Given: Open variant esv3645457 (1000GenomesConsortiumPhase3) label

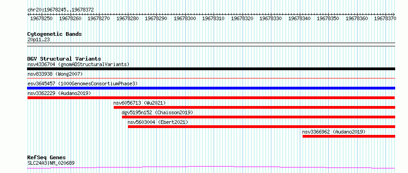Looking at the screenshot, I should coord(83,84).
